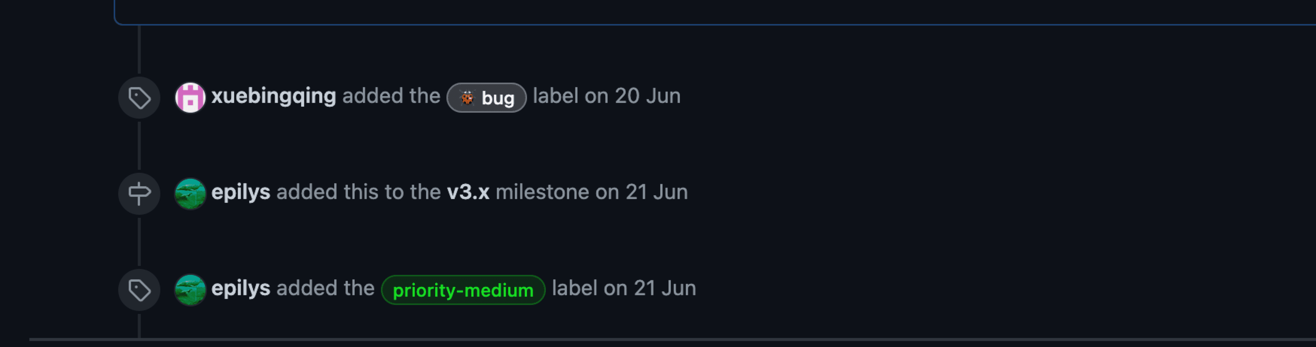Open epilys profile from the priority-medium event
This screenshot has height=347, width=1316.
point(241,288)
